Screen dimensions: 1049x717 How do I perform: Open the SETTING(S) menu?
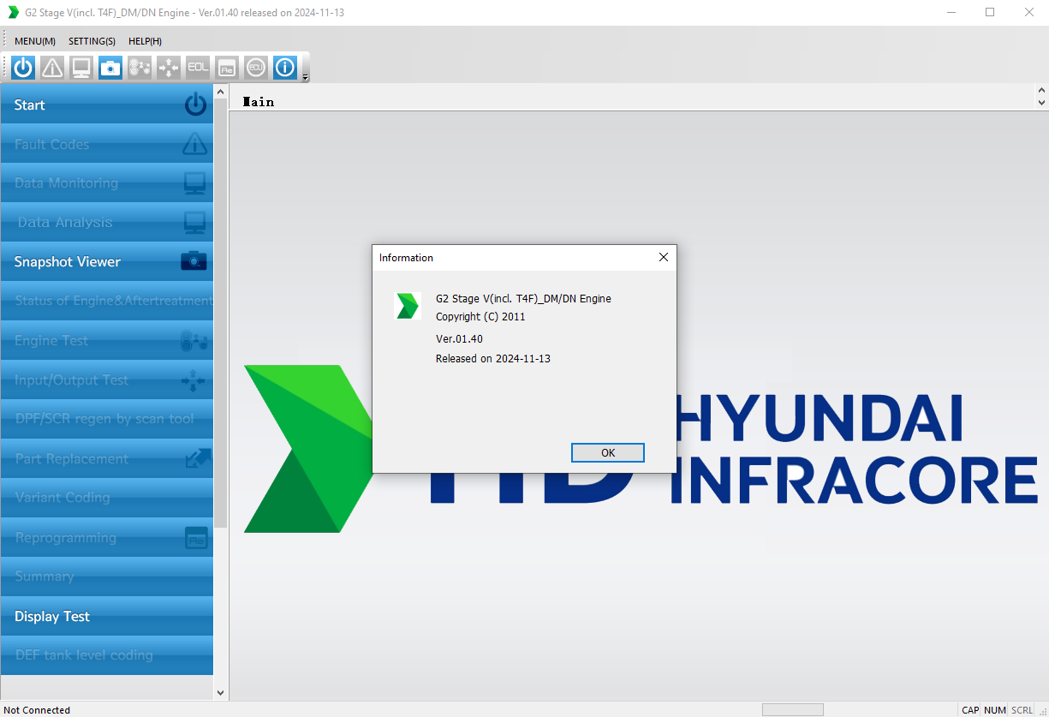[x=92, y=41]
